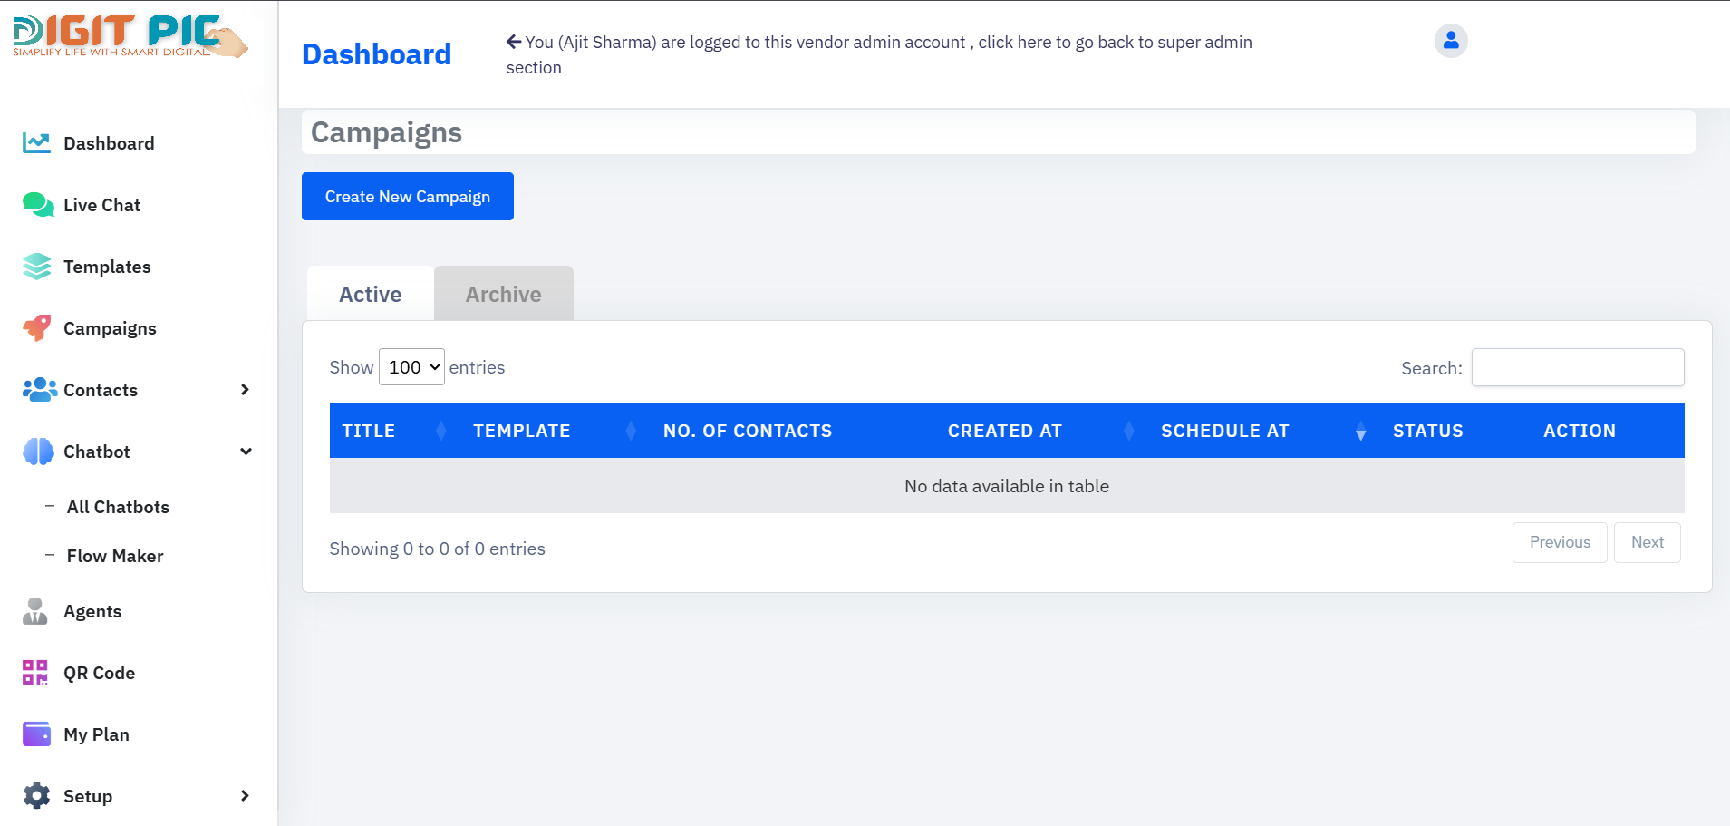The height and width of the screenshot is (826, 1730).
Task: Expand the Setup submenu chevron
Action: (x=245, y=796)
